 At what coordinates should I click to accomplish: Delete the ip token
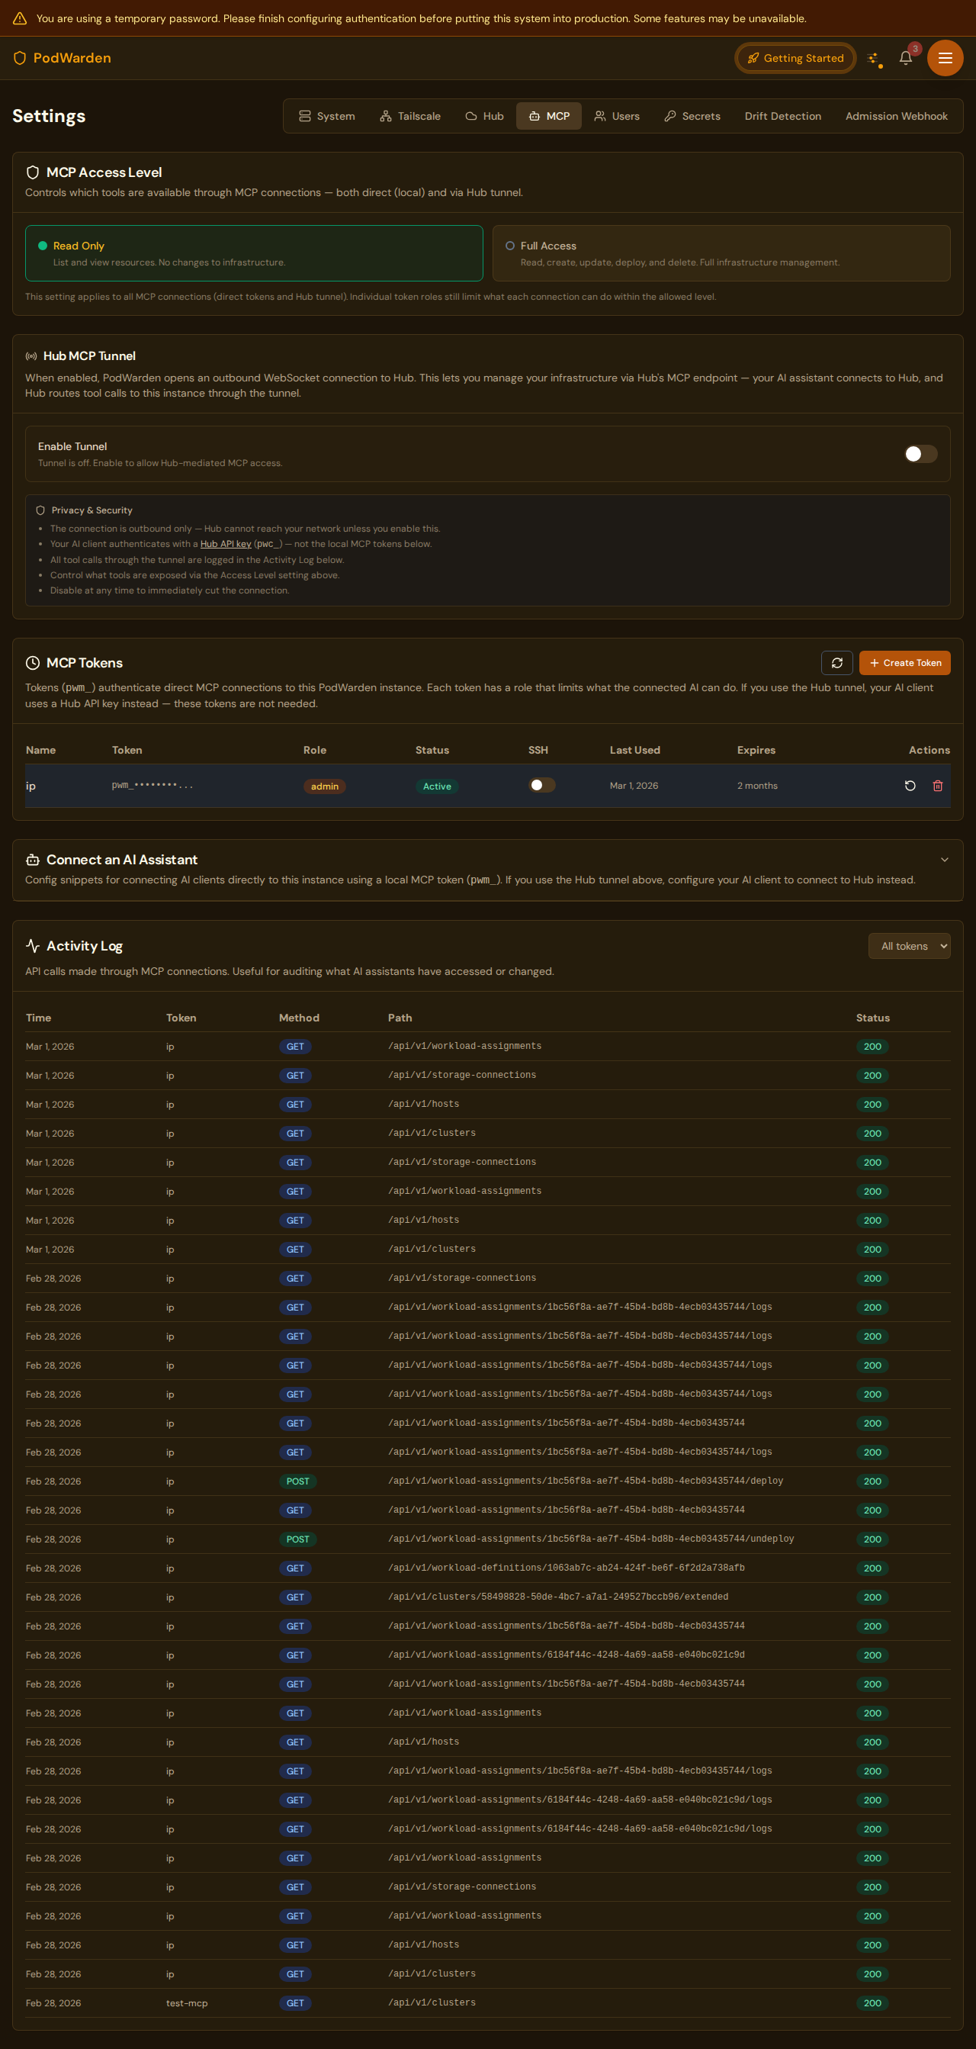point(938,786)
